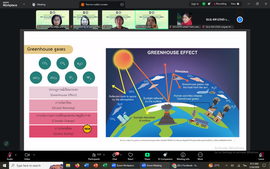Open the More options menu
The image size is (270, 169).
(200, 156)
